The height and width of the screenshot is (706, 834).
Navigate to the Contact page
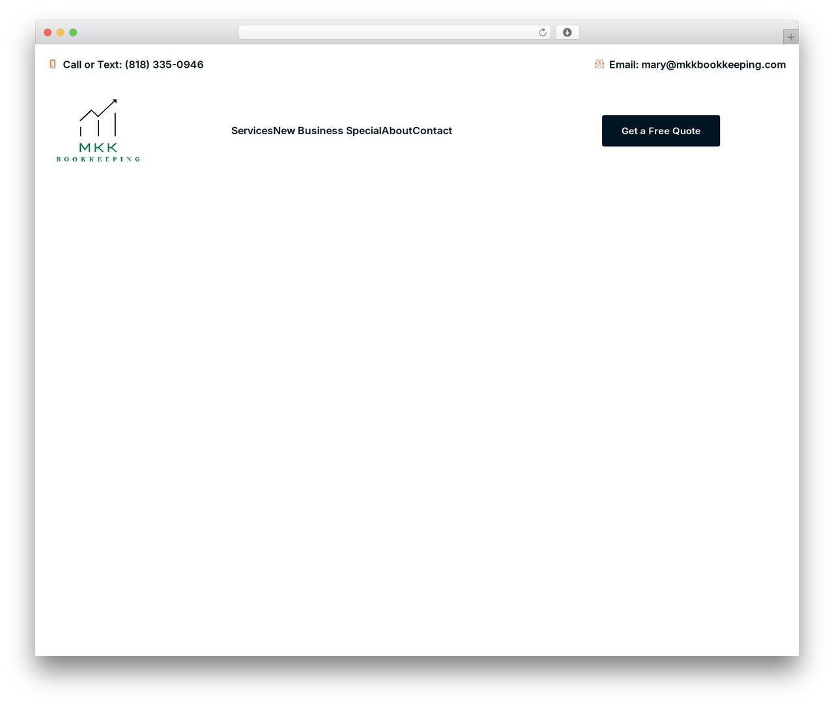pos(433,131)
